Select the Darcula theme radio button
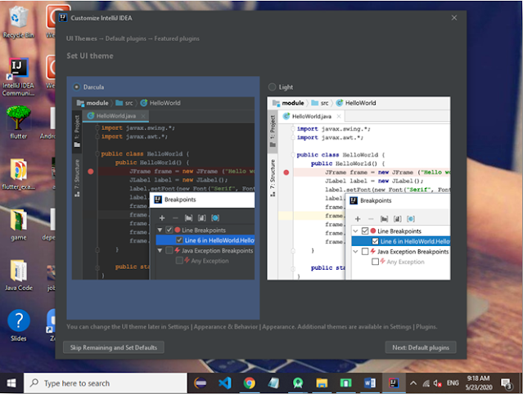 coord(76,87)
